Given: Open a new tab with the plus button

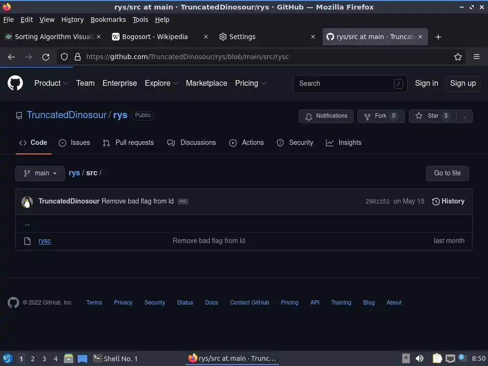Looking at the screenshot, I should click(x=438, y=37).
